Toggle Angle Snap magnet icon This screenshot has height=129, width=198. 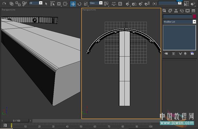[134, 4]
